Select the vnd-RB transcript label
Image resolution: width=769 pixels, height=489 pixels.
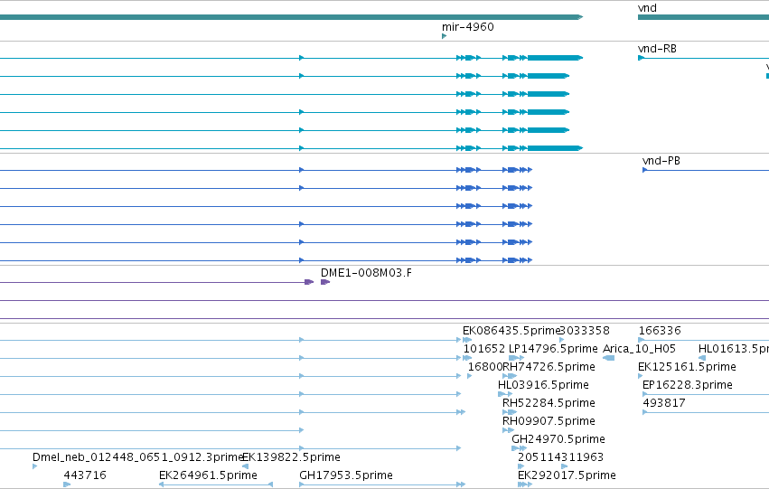[x=657, y=49]
